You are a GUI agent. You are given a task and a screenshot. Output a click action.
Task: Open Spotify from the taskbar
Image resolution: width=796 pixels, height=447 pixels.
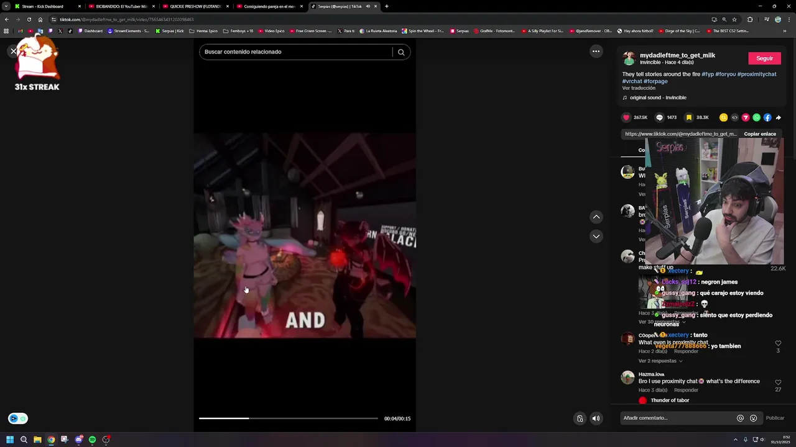click(92, 440)
